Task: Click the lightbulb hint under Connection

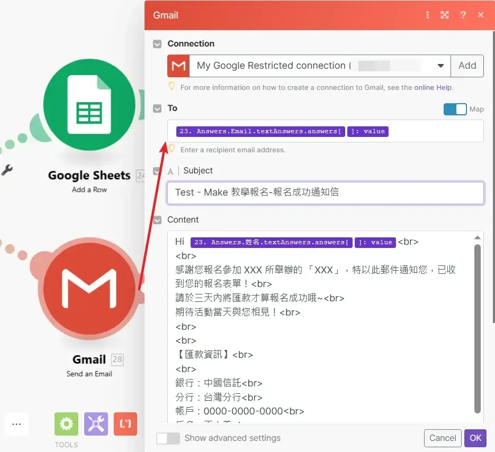Action: [x=172, y=86]
